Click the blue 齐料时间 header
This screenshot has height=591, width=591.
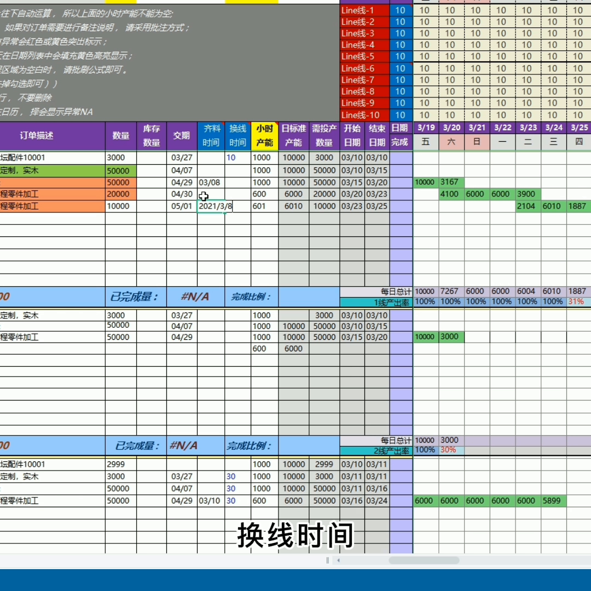click(x=211, y=136)
